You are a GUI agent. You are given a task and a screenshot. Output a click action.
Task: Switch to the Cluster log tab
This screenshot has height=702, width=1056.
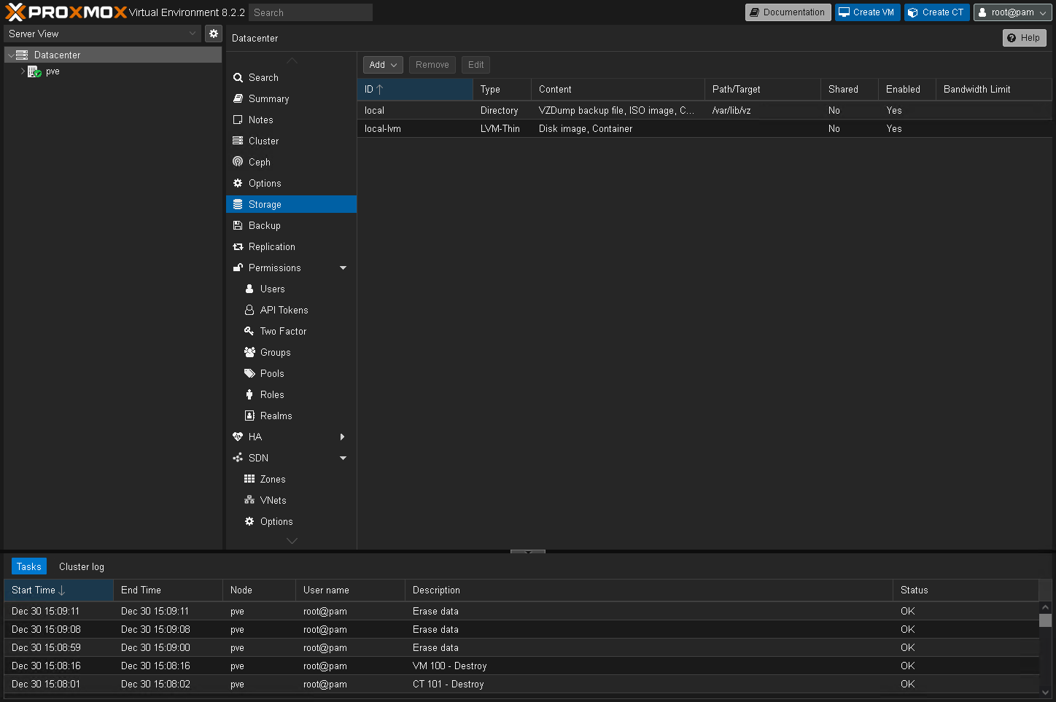pyautogui.click(x=82, y=566)
